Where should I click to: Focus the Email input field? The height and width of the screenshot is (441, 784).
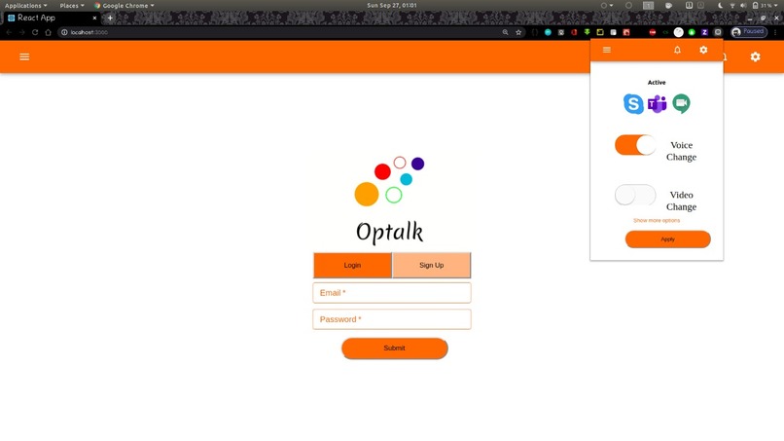(391, 293)
